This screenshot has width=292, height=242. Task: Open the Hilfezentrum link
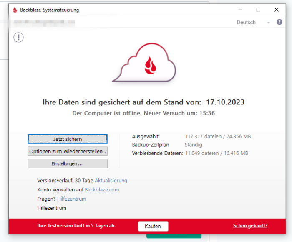point(71,199)
